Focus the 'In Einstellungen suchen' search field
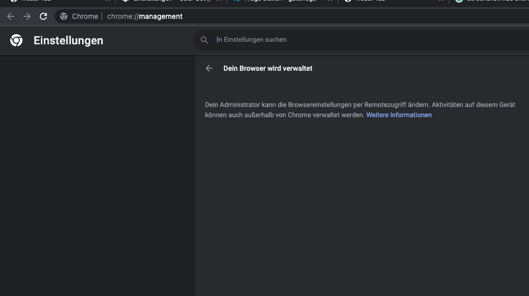This screenshot has width=529, height=296. click(357, 40)
